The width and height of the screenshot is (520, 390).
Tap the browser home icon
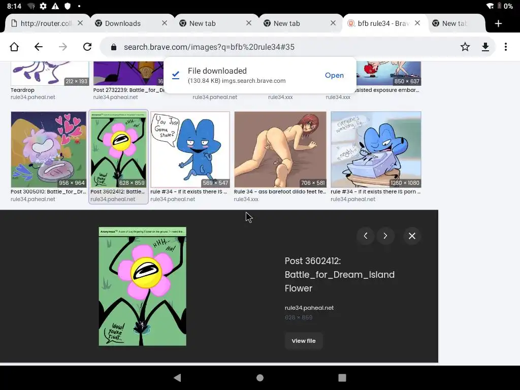point(14,47)
